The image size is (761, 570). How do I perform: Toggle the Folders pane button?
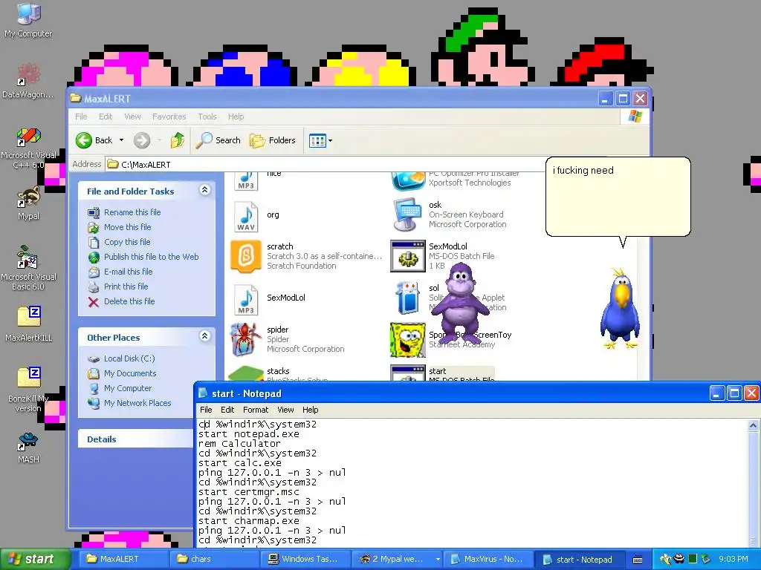[x=273, y=140]
